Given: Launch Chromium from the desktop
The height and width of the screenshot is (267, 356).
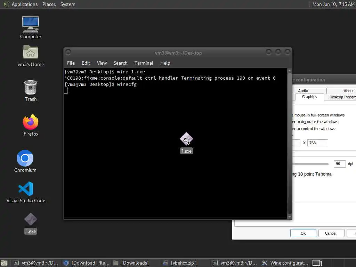Looking at the screenshot, I should [25, 161].
